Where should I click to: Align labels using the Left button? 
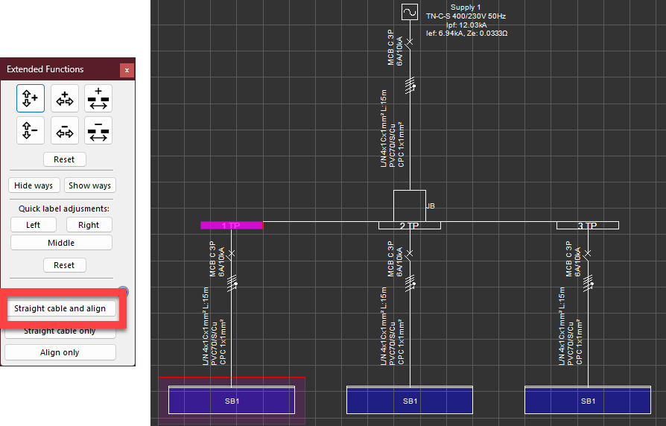34,225
